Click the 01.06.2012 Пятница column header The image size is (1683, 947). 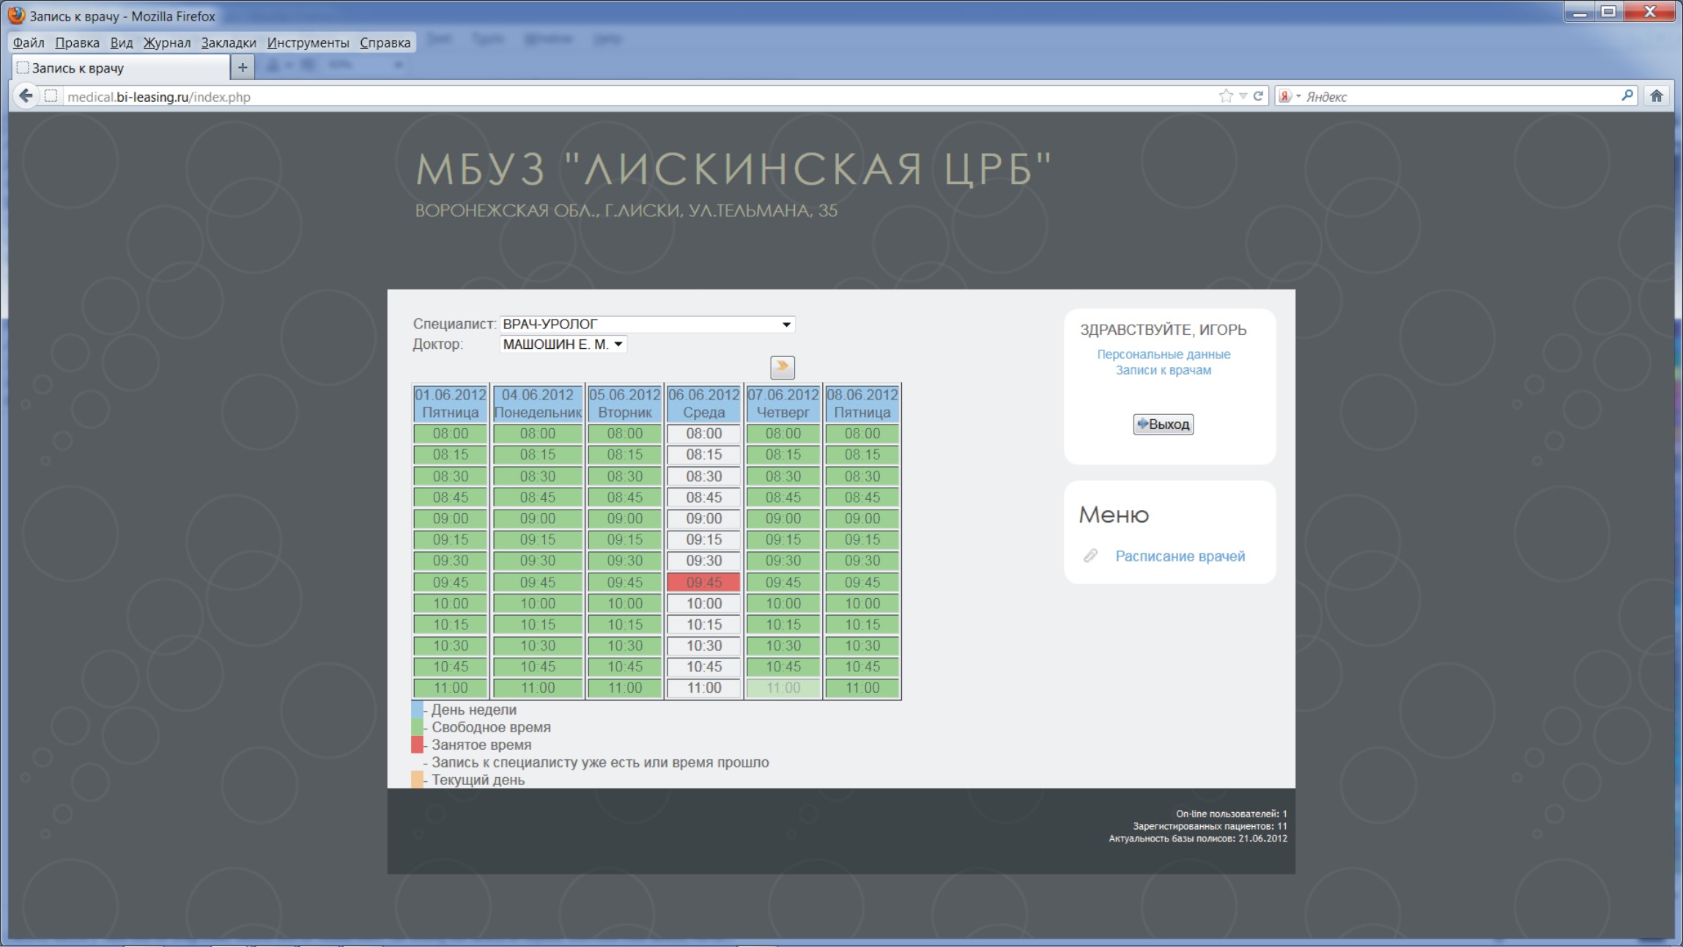[450, 403]
